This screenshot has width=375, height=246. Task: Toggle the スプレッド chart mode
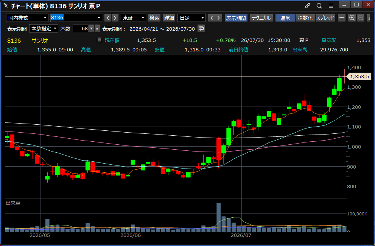[x=325, y=18]
